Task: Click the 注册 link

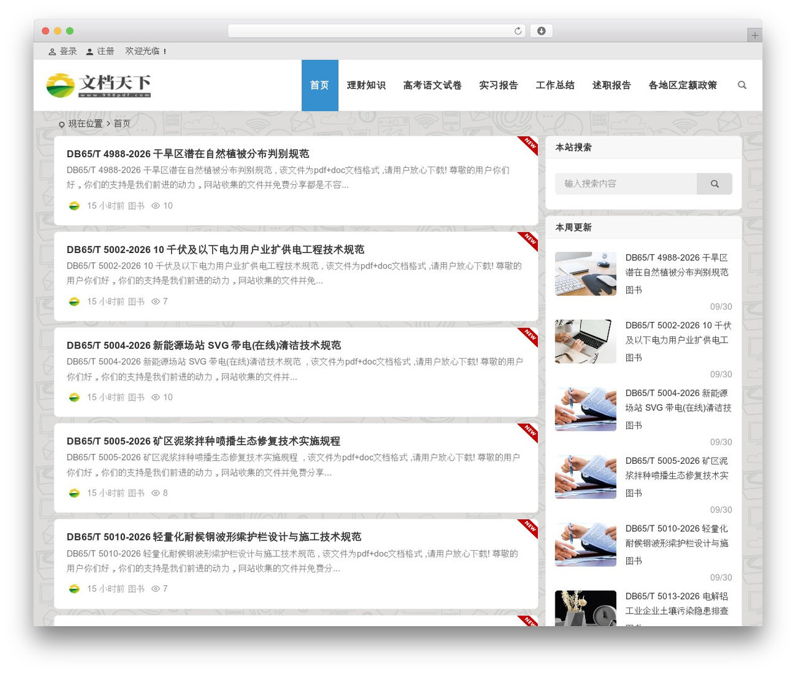Action: coord(106,52)
